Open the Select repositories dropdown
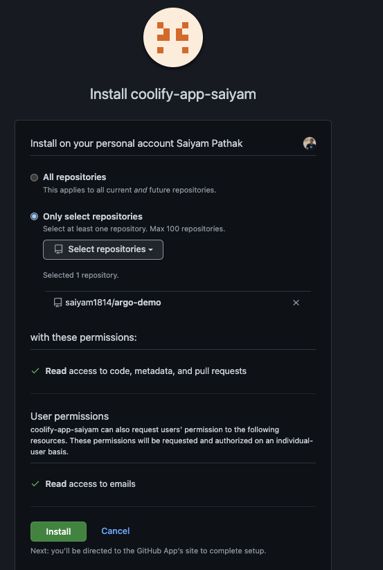 [103, 249]
